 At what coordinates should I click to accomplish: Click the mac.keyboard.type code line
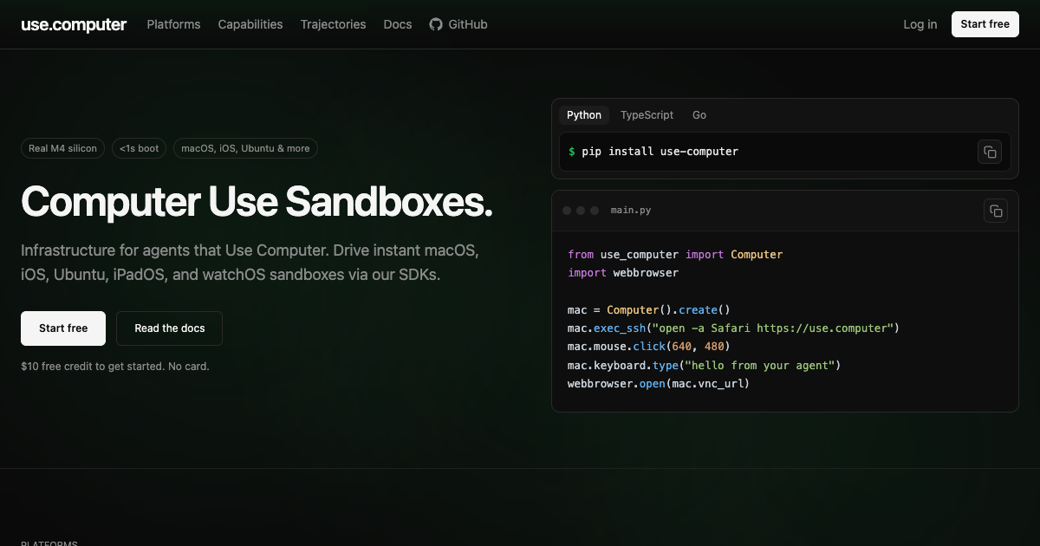(x=705, y=366)
